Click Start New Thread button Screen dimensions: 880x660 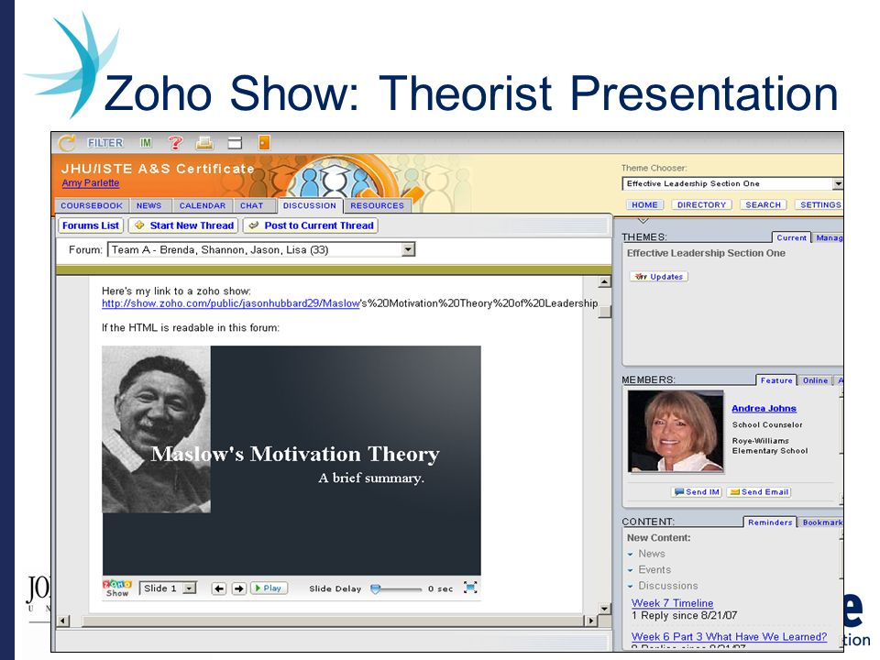pyautogui.click(x=183, y=225)
